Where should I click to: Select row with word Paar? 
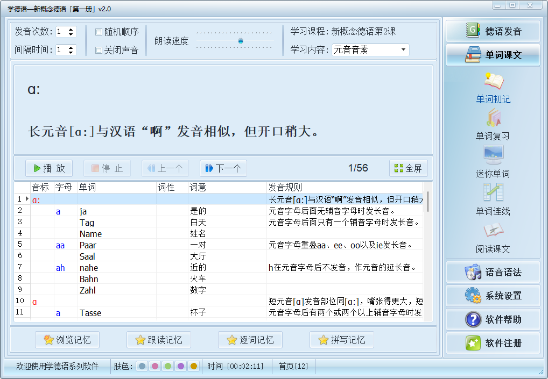pos(219,245)
